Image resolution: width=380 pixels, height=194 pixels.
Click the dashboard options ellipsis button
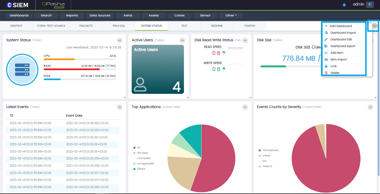click(x=375, y=26)
